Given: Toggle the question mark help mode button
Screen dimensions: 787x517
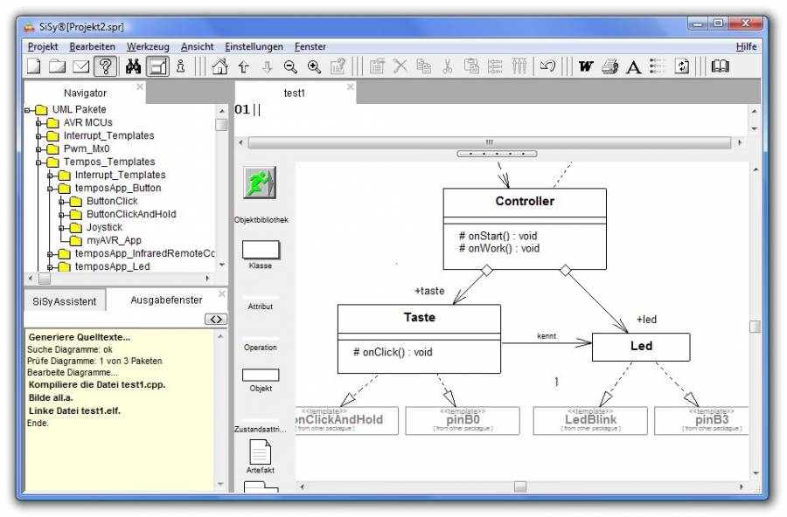Looking at the screenshot, I should pyautogui.click(x=106, y=66).
